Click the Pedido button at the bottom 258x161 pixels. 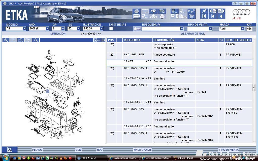(37, 150)
